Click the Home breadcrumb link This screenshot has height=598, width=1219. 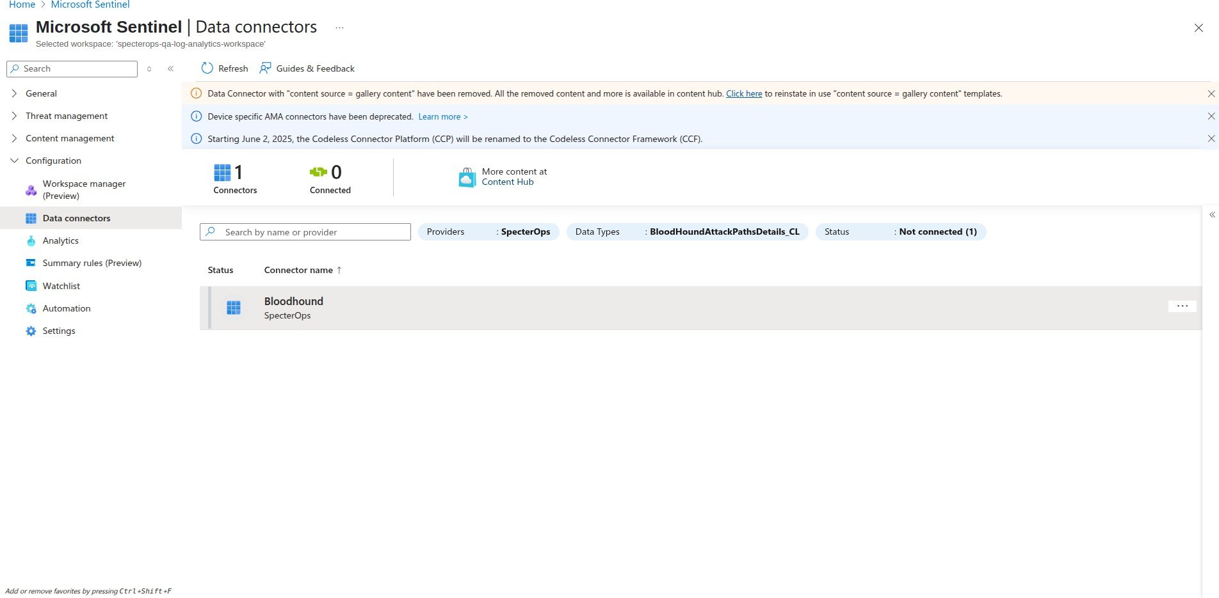pos(22,4)
